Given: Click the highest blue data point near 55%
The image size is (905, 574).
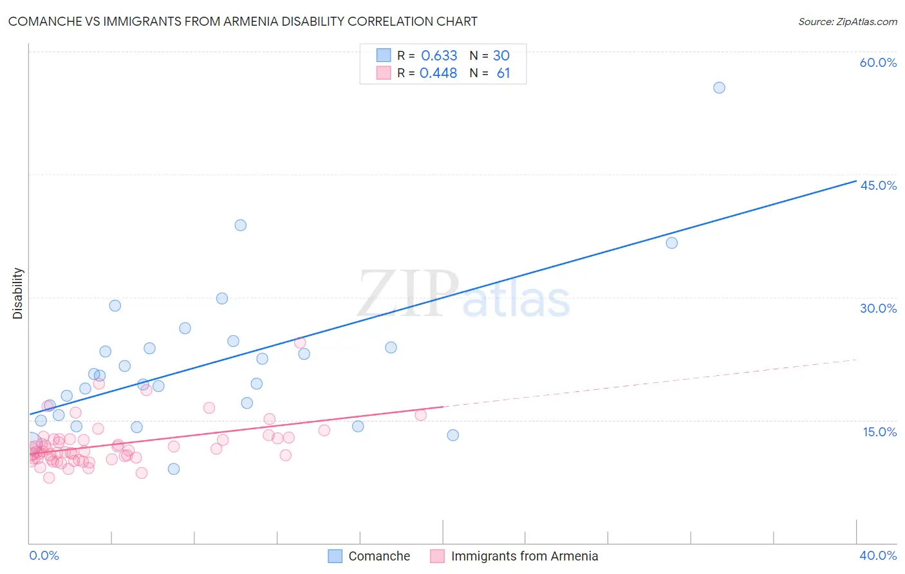Looking at the screenshot, I should pyautogui.click(x=719, y=88).
